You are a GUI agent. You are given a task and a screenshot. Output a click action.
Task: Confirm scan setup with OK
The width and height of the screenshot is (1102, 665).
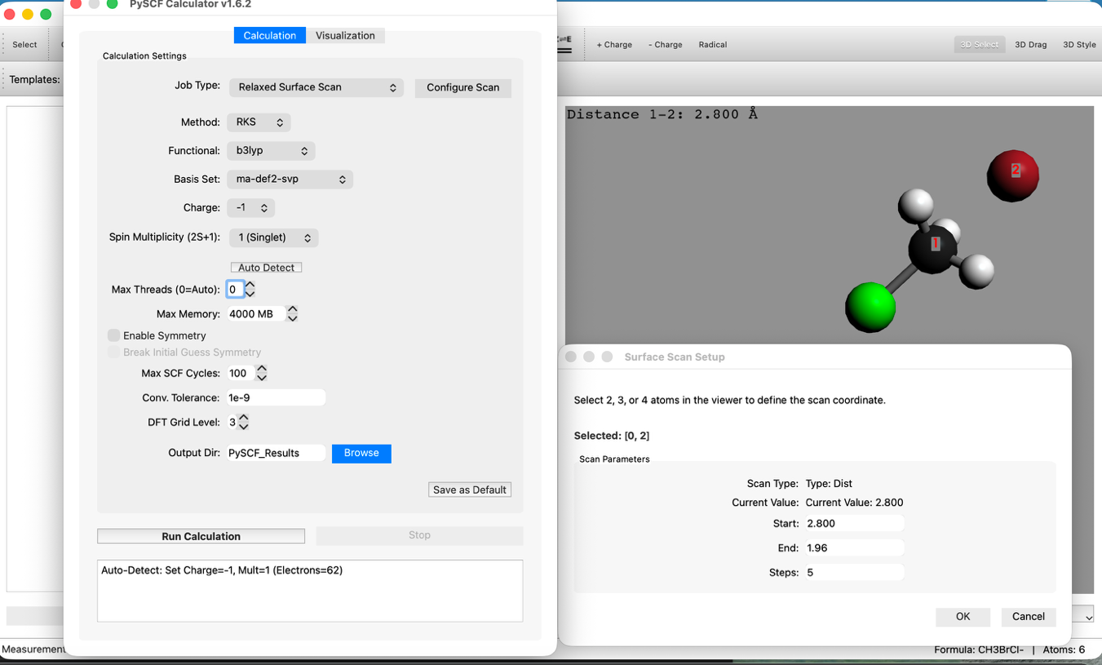(x=963, y=617)
